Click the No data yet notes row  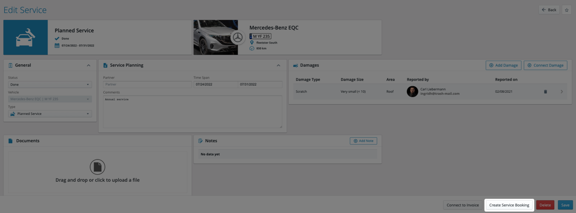[x=287, y=154]
